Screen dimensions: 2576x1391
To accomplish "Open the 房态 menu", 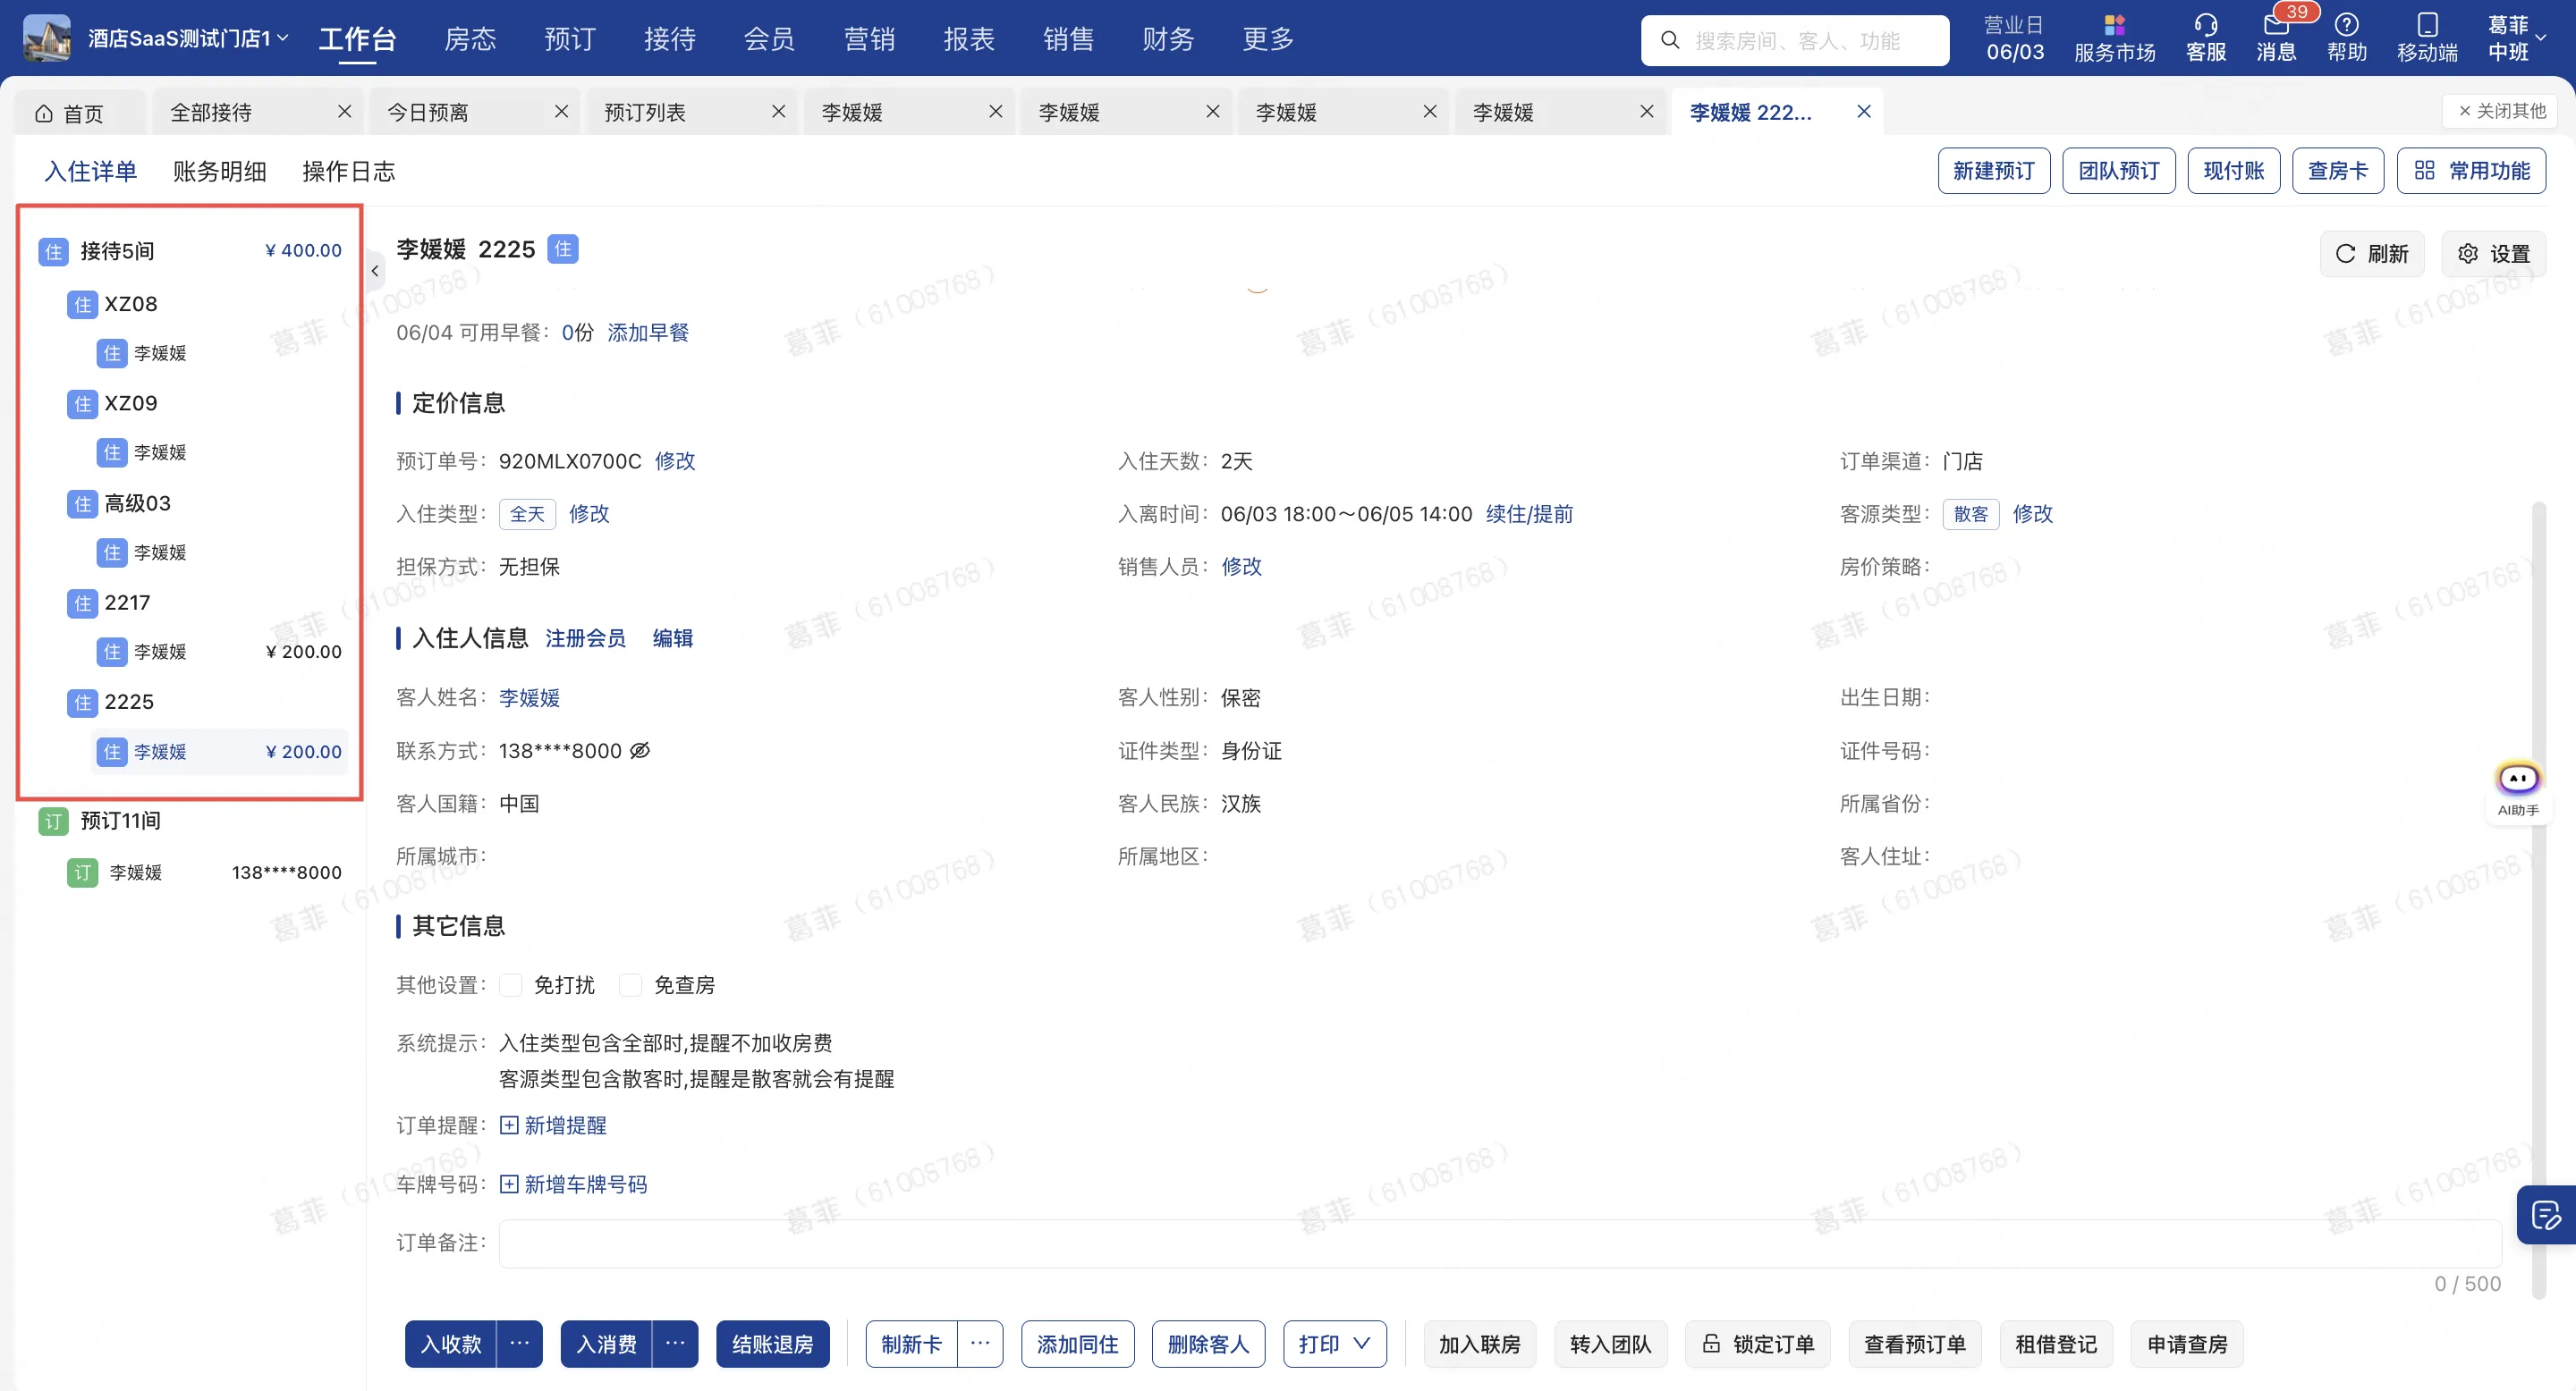I will click(470, 39).
